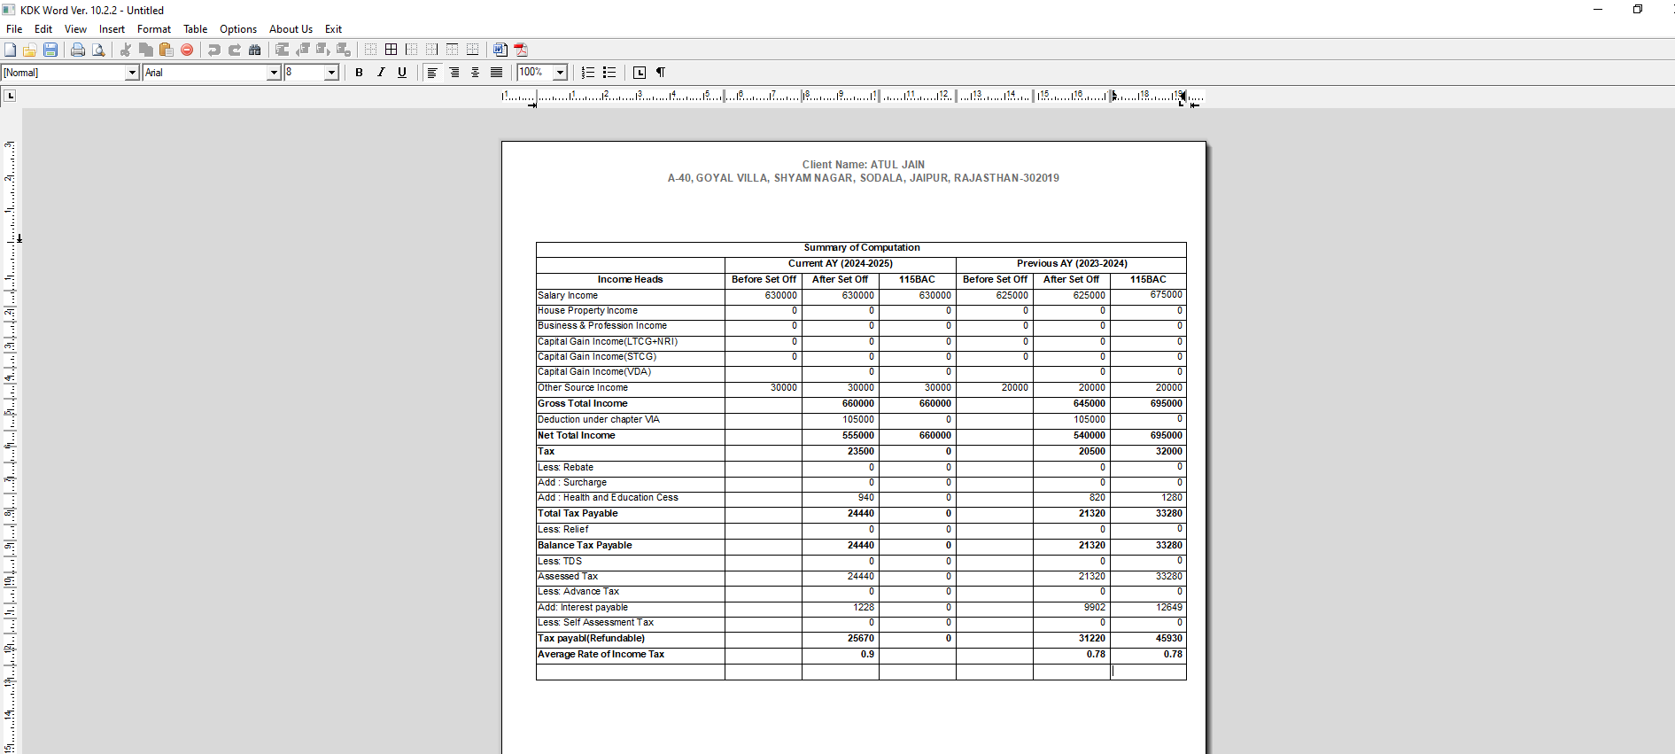Click the Open folder icon
Image resolution: width=1675 pixels, height=754 pixels.
30,50
